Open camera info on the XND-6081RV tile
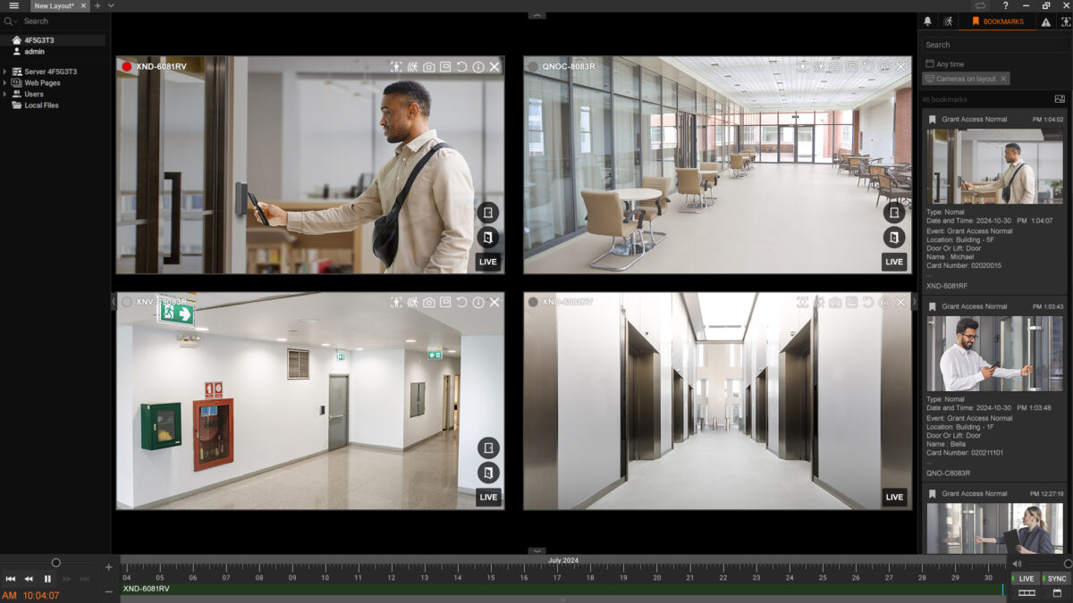 coord(479,65)
